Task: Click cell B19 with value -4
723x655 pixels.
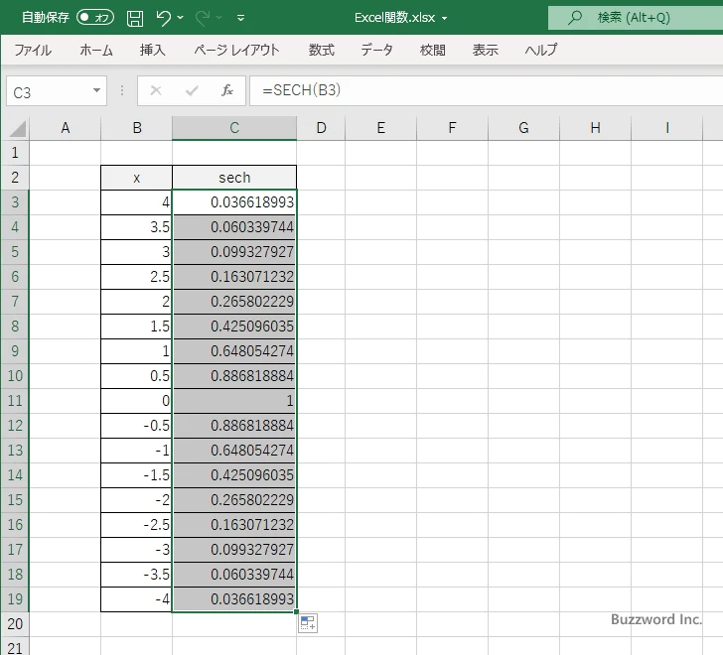Action: [136, 599]
